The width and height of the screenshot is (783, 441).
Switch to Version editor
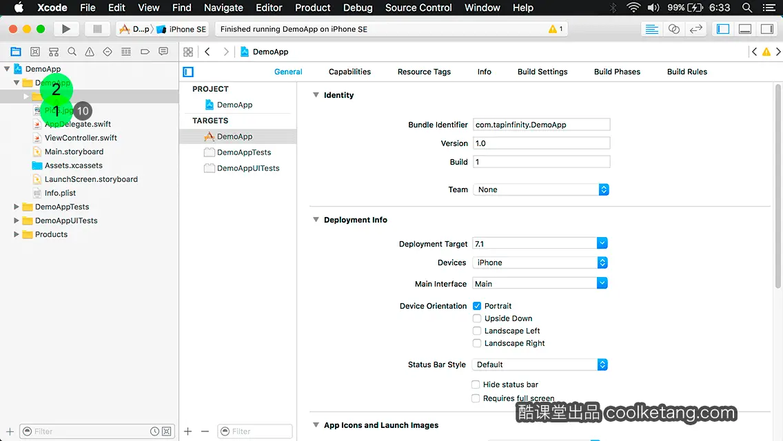695,29
